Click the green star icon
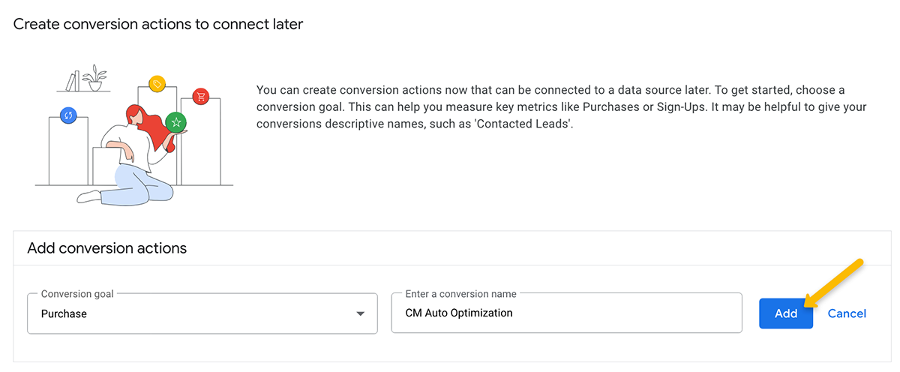The width and height of the screenshot is (900, 372). coord(175,121)
